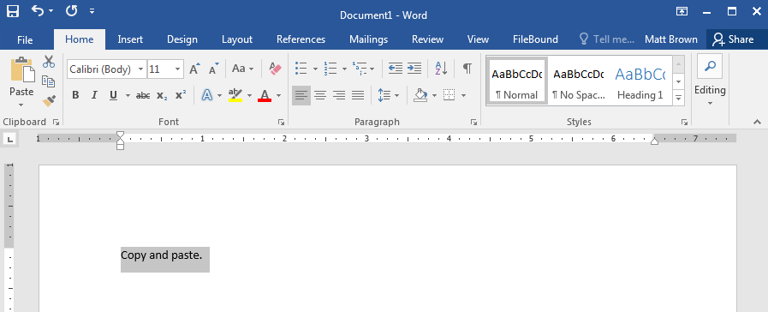Toggle Subscript formatting
This screenshot has width=768, height=312.
(162, 95)
